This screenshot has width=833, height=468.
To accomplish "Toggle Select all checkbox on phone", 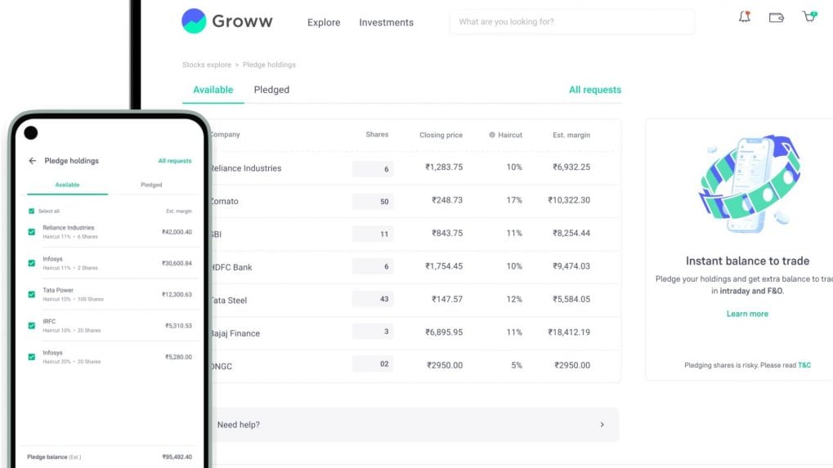I will coord(31,212).
